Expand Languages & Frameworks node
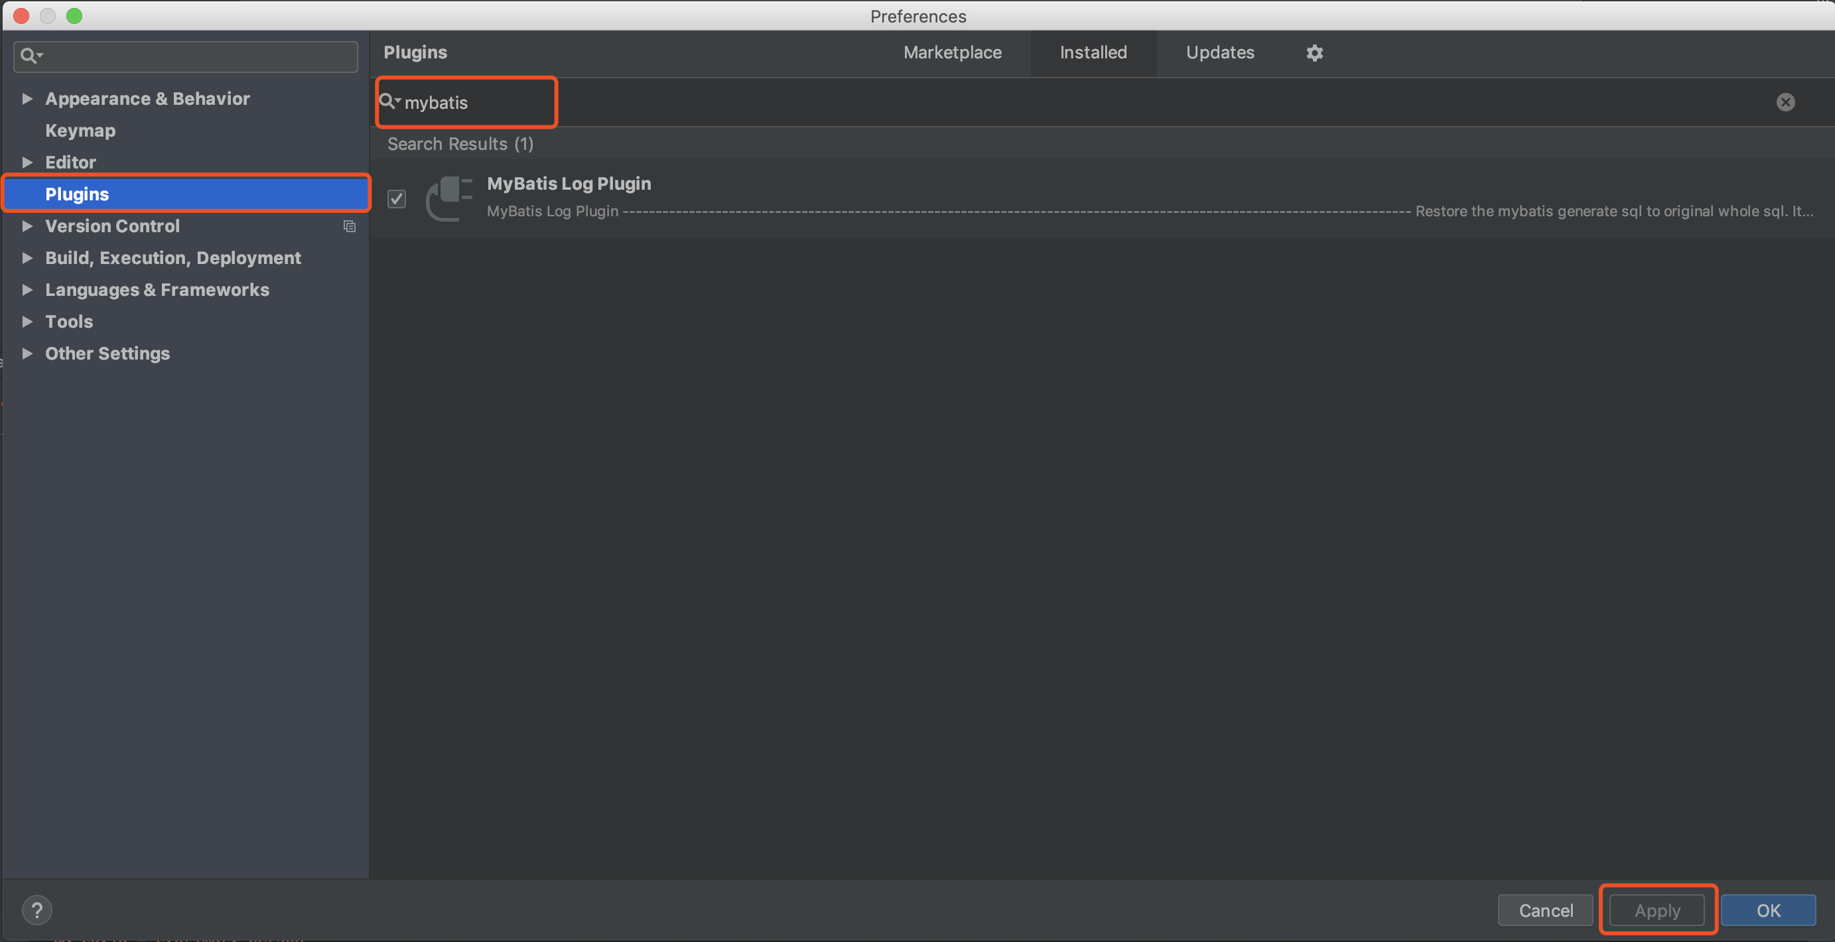Image resolution: width=1835 pixels, height=942 pixels. coord(27,289)
